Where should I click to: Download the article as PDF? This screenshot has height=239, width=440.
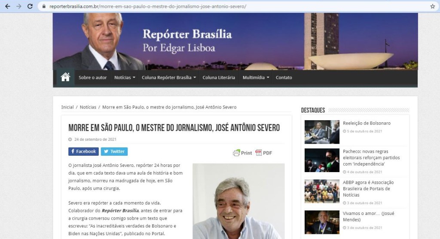point(264,153)
